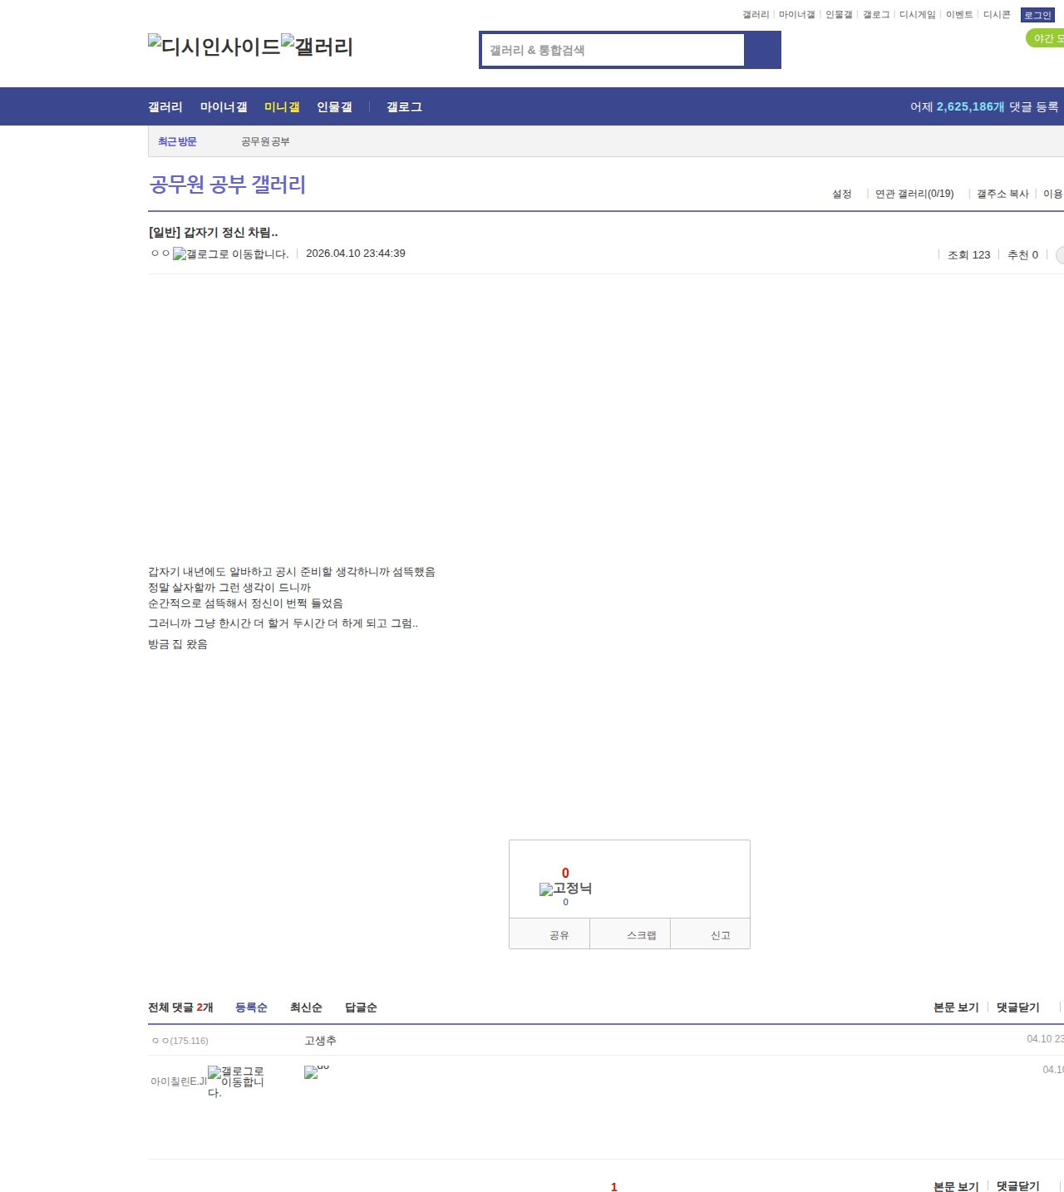Sort comments by 답글순
This screenshot has height=1192, width=1064.
pyautogui.click(x=361, y=1007)
